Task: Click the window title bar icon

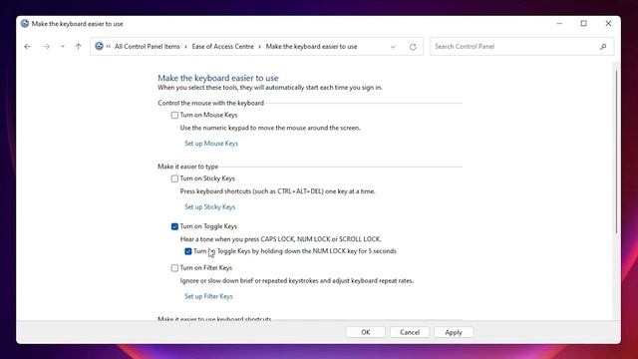Action: click(25, 24)
